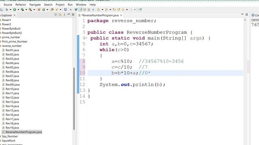Open the External Tools dropdown arrow
This screenshot has width=259, height=145.
pyautogui.click(x=34, y=10)
